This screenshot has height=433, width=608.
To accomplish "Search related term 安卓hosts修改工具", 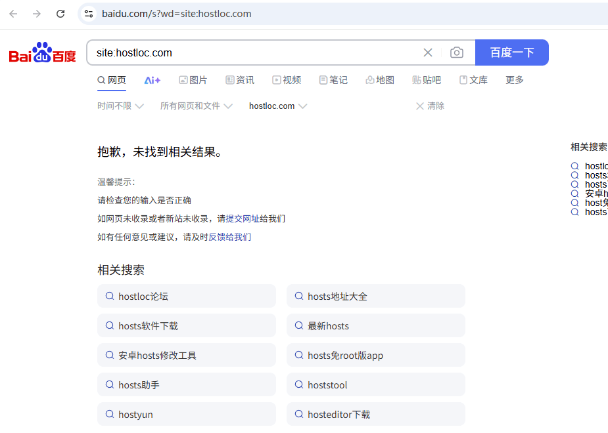I will (187, 355).
